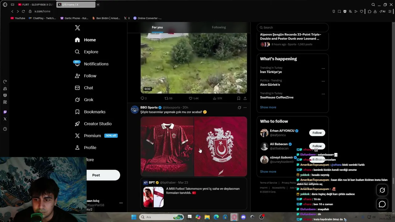Click the Opera snapshot icon

click(339, 11)
